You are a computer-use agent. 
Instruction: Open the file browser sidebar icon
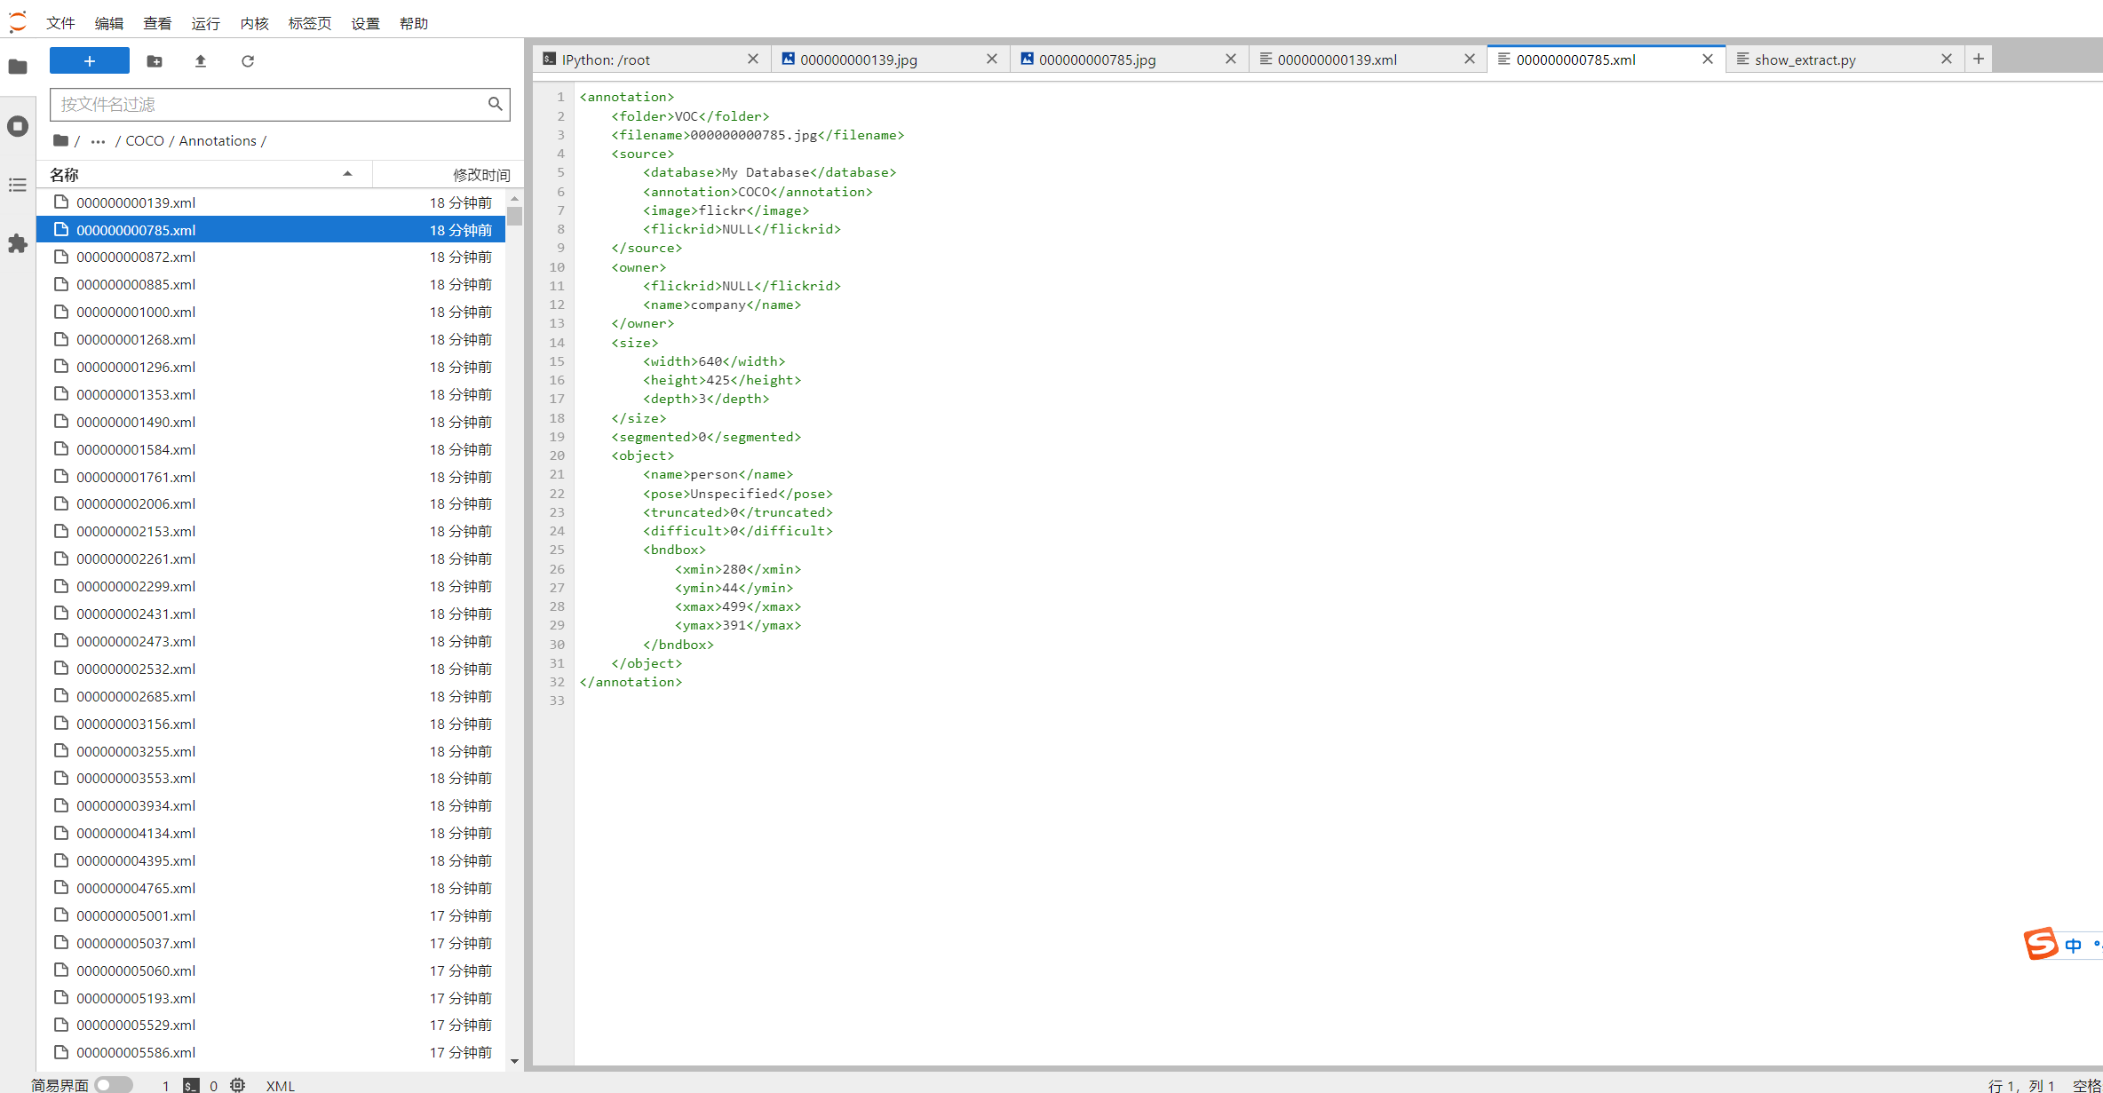pos(18,67)
